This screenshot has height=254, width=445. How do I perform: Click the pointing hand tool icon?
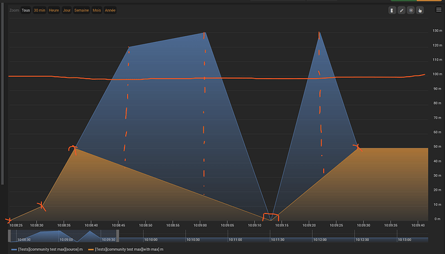420,10
